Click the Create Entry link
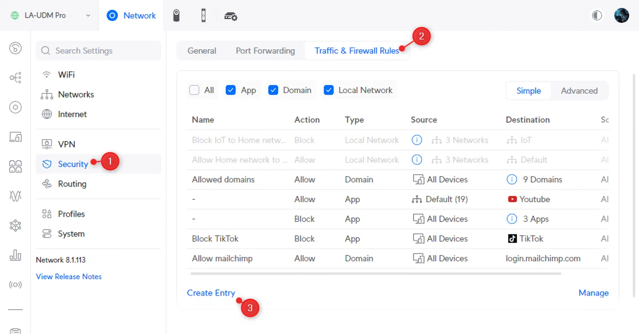 click(211, 293)
